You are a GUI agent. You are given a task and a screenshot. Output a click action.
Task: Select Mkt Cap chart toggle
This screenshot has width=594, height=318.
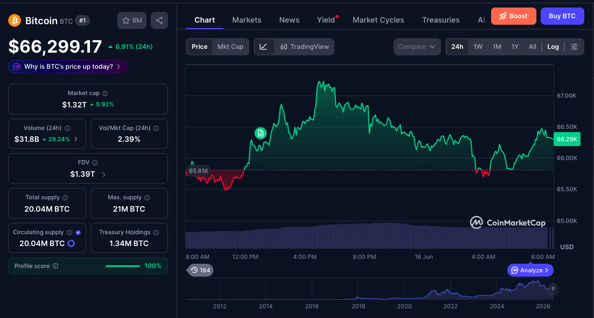click(230, 47)
